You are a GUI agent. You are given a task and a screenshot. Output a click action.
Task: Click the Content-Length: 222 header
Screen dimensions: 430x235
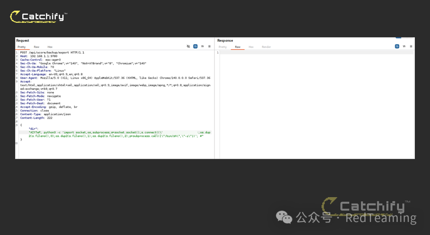[x=36, y=118]
